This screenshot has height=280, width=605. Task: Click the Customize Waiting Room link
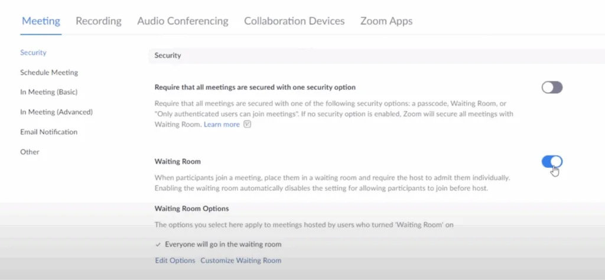click(240, 261)
